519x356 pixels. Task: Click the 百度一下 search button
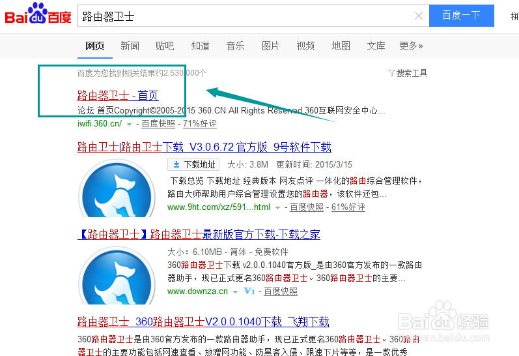(462, 16)
